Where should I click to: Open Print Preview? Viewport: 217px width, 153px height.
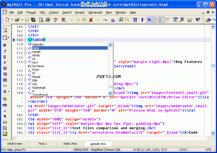tap(41, 20)
